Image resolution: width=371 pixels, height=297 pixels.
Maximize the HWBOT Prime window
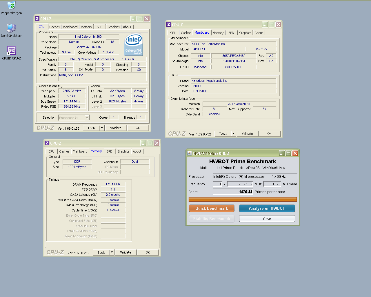click(x=288, y=153)
